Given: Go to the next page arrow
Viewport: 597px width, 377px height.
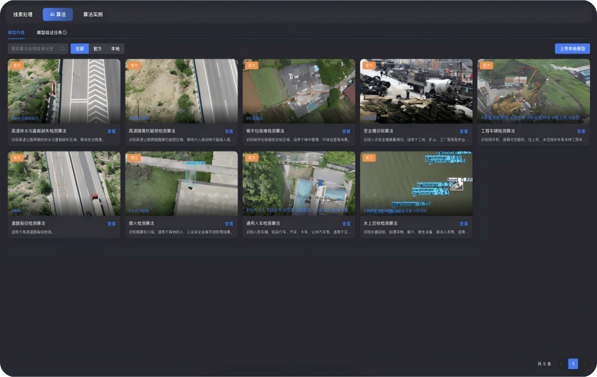Looking at the screenshot, I should point(585,364).
